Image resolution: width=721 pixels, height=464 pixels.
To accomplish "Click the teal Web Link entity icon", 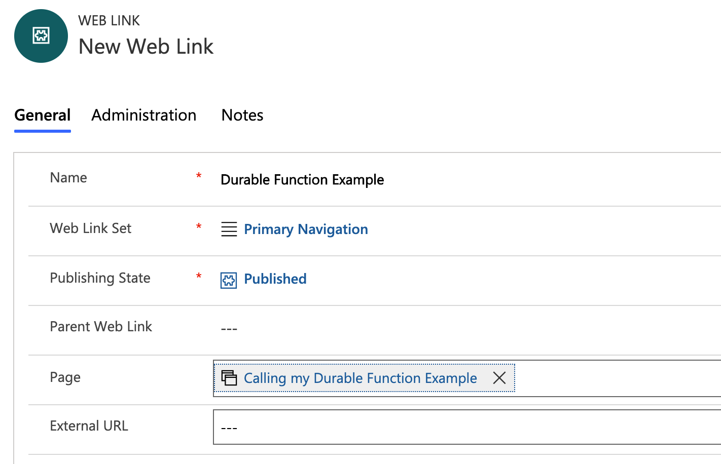I will [x=41, y=36].
